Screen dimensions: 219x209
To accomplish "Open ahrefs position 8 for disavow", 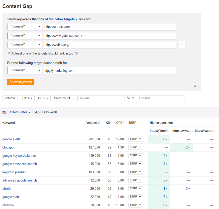I will pyautogui.click(x=165, y=205).
